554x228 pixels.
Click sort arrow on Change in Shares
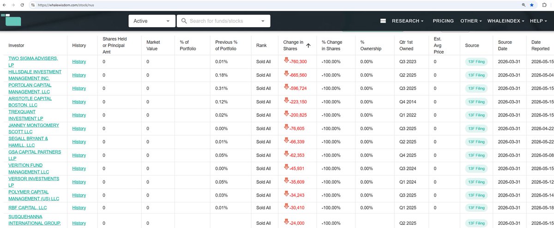[x=308, y=46]
